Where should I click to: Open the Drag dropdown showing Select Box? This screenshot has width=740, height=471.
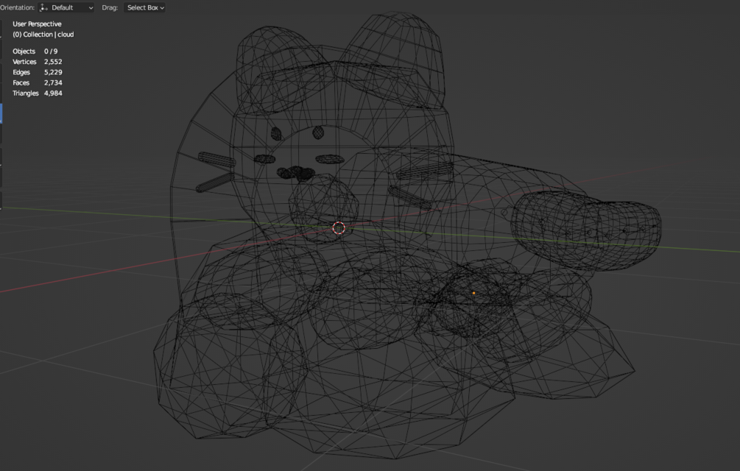pyautogui.click(x=145, y=7)
